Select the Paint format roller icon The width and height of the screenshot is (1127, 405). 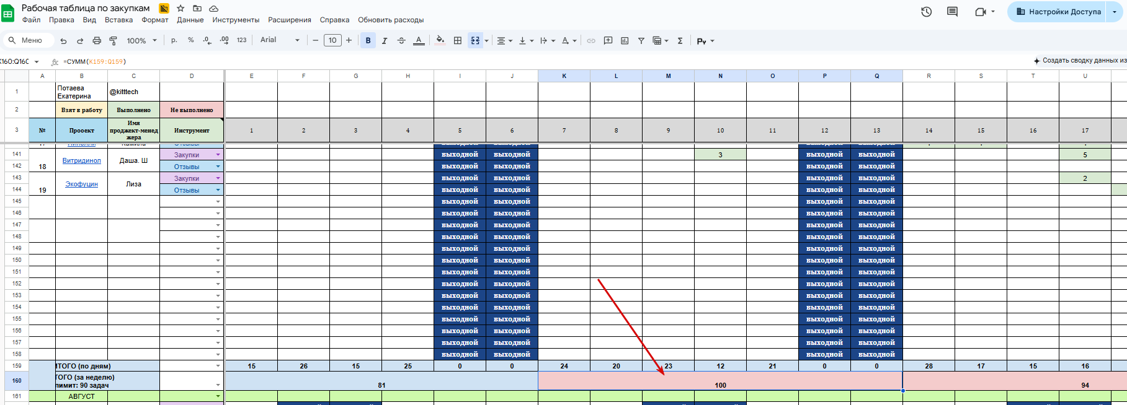coord(114,41)
